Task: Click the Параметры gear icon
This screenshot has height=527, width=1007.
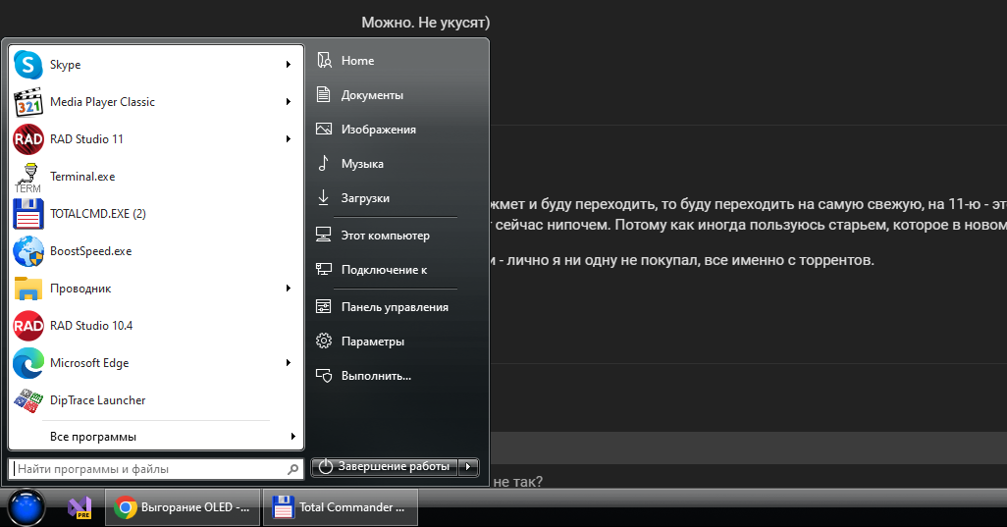Action: pyautogui.click(x=324, y=341)
